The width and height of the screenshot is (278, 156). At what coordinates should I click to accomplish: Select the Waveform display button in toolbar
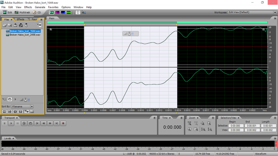52,13
